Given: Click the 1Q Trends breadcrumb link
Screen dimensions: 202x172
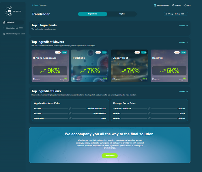Looking at the screenshot, I should coord(35,5).
